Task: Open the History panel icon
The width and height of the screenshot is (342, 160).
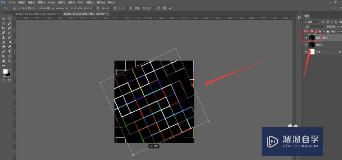Action: pos(299,18)
